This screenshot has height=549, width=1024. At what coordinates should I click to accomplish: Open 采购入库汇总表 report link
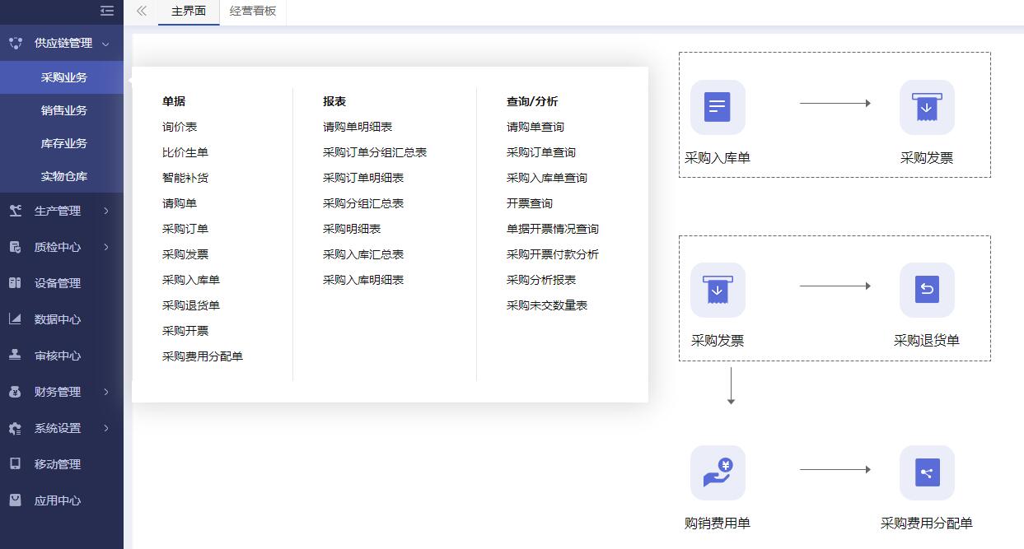click(363, 254)
